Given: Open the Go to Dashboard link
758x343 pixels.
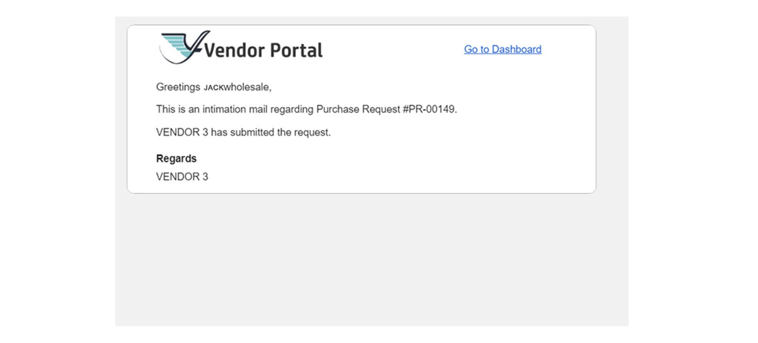Looking at the screenshot, I should click(503, 49).
